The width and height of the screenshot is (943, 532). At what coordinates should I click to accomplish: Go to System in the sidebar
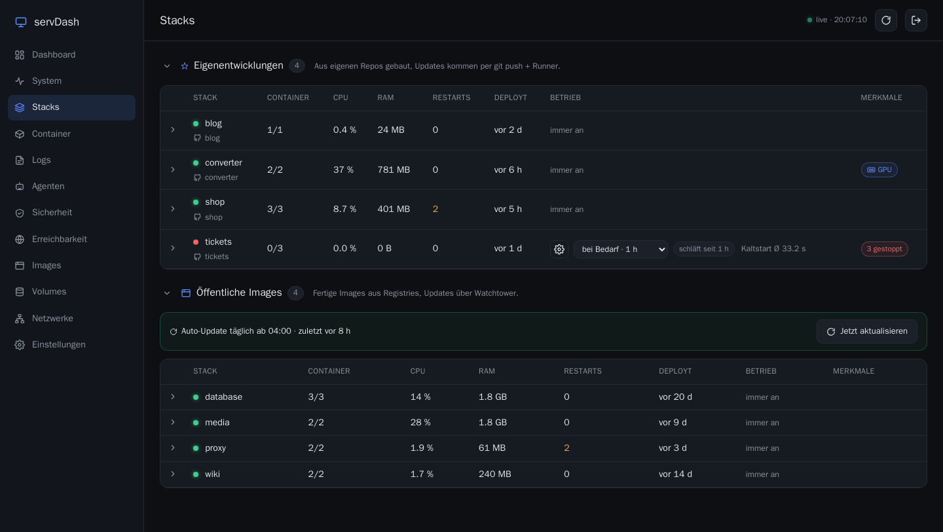[x=71, y=81]
